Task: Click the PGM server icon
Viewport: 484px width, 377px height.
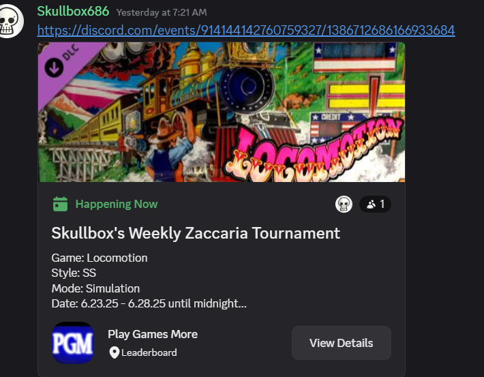Action: tap(73, 343)
